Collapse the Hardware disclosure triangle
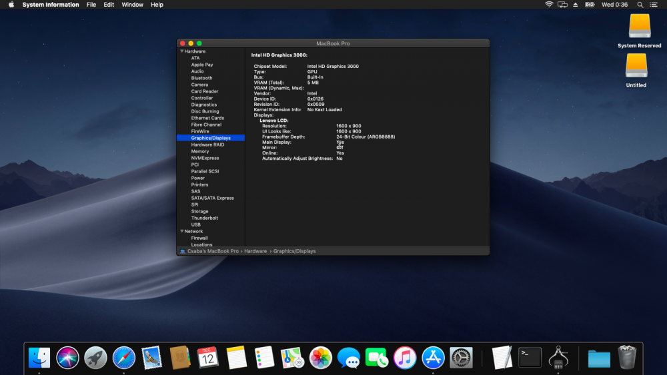This screenshot has height=375, width=667. [x=181, y=51]
